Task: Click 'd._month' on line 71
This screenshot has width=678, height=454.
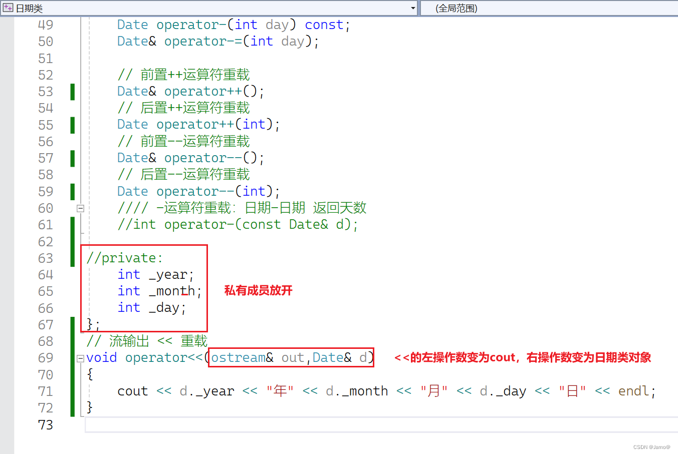Action: 357,391
